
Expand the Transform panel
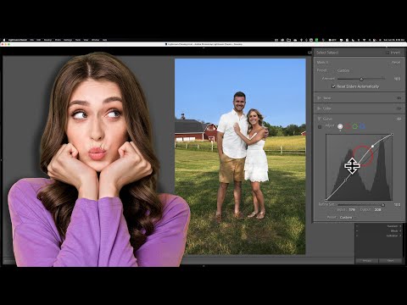tap(393, 226)
